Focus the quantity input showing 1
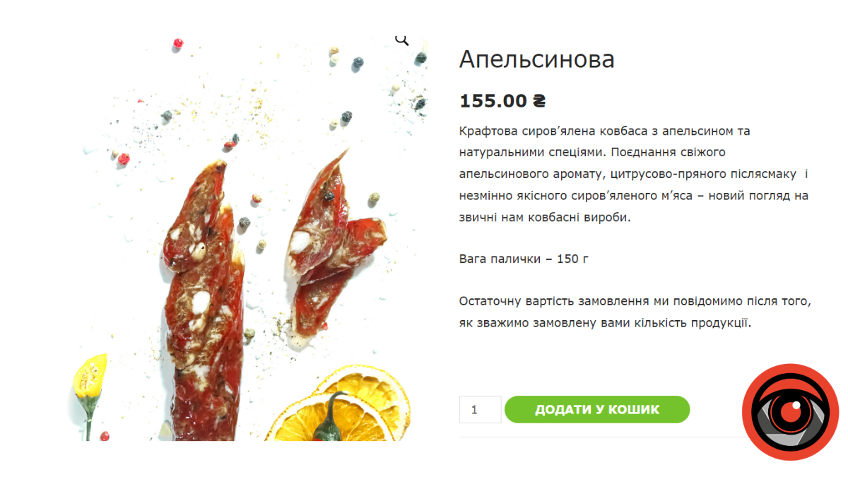The image size is (848, 477). click(x=480, y=410)
